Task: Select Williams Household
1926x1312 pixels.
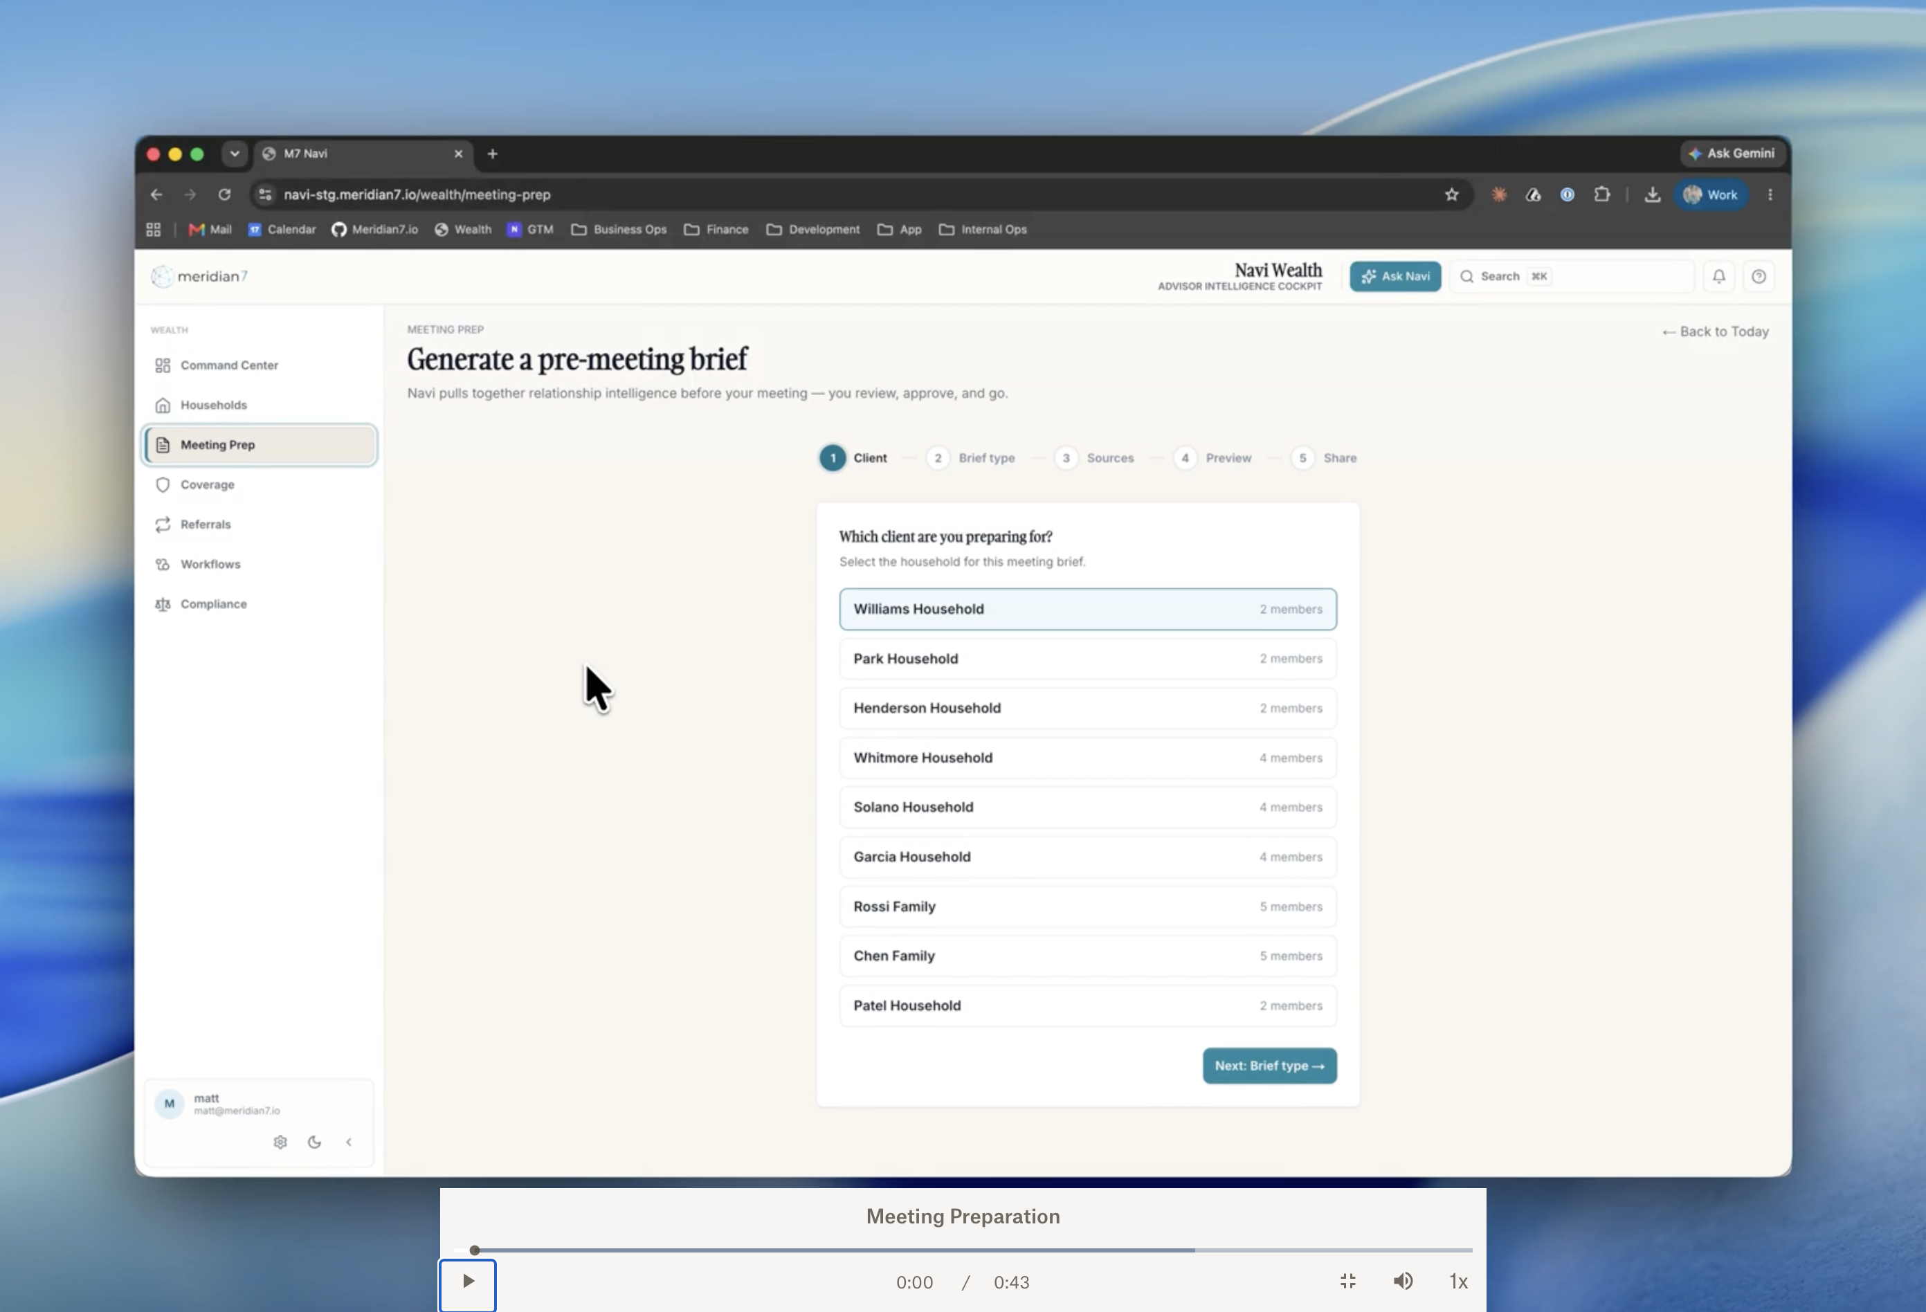Action: pos(1087,609)
